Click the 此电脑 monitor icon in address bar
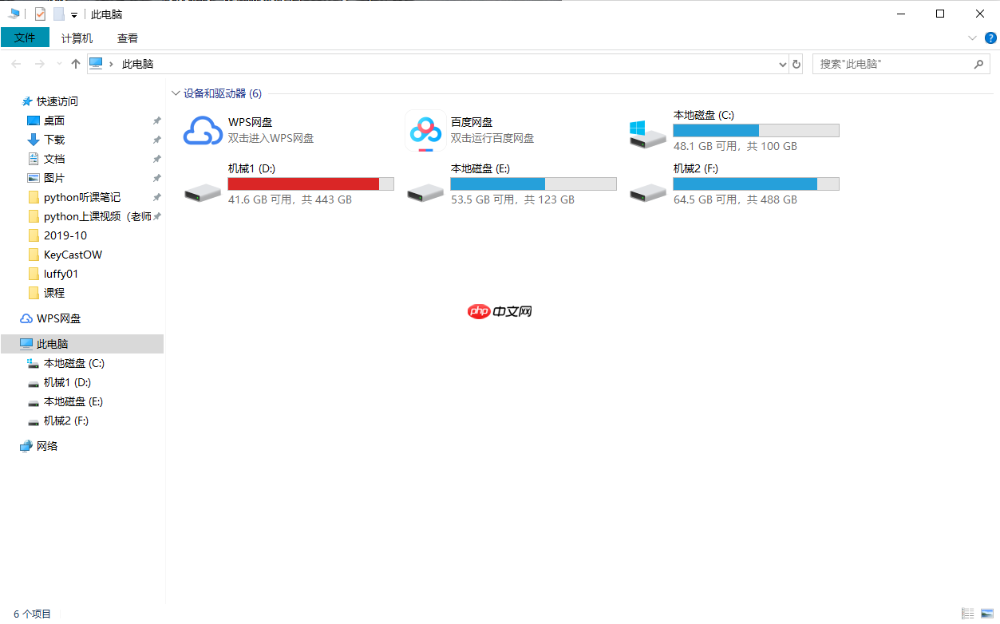Screen dimensions: 1000x624 click(97, 64)
